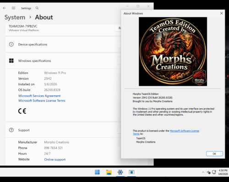Screen dimensions: 229x182
Task: Close the About Windows dialog
Action: click(222, 13)
